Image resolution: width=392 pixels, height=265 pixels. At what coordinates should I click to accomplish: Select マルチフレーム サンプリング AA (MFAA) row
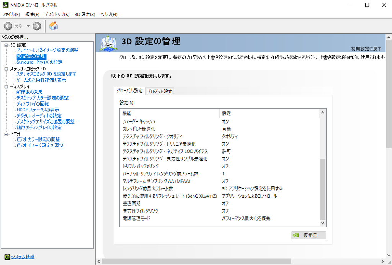(x=219, y=181)
